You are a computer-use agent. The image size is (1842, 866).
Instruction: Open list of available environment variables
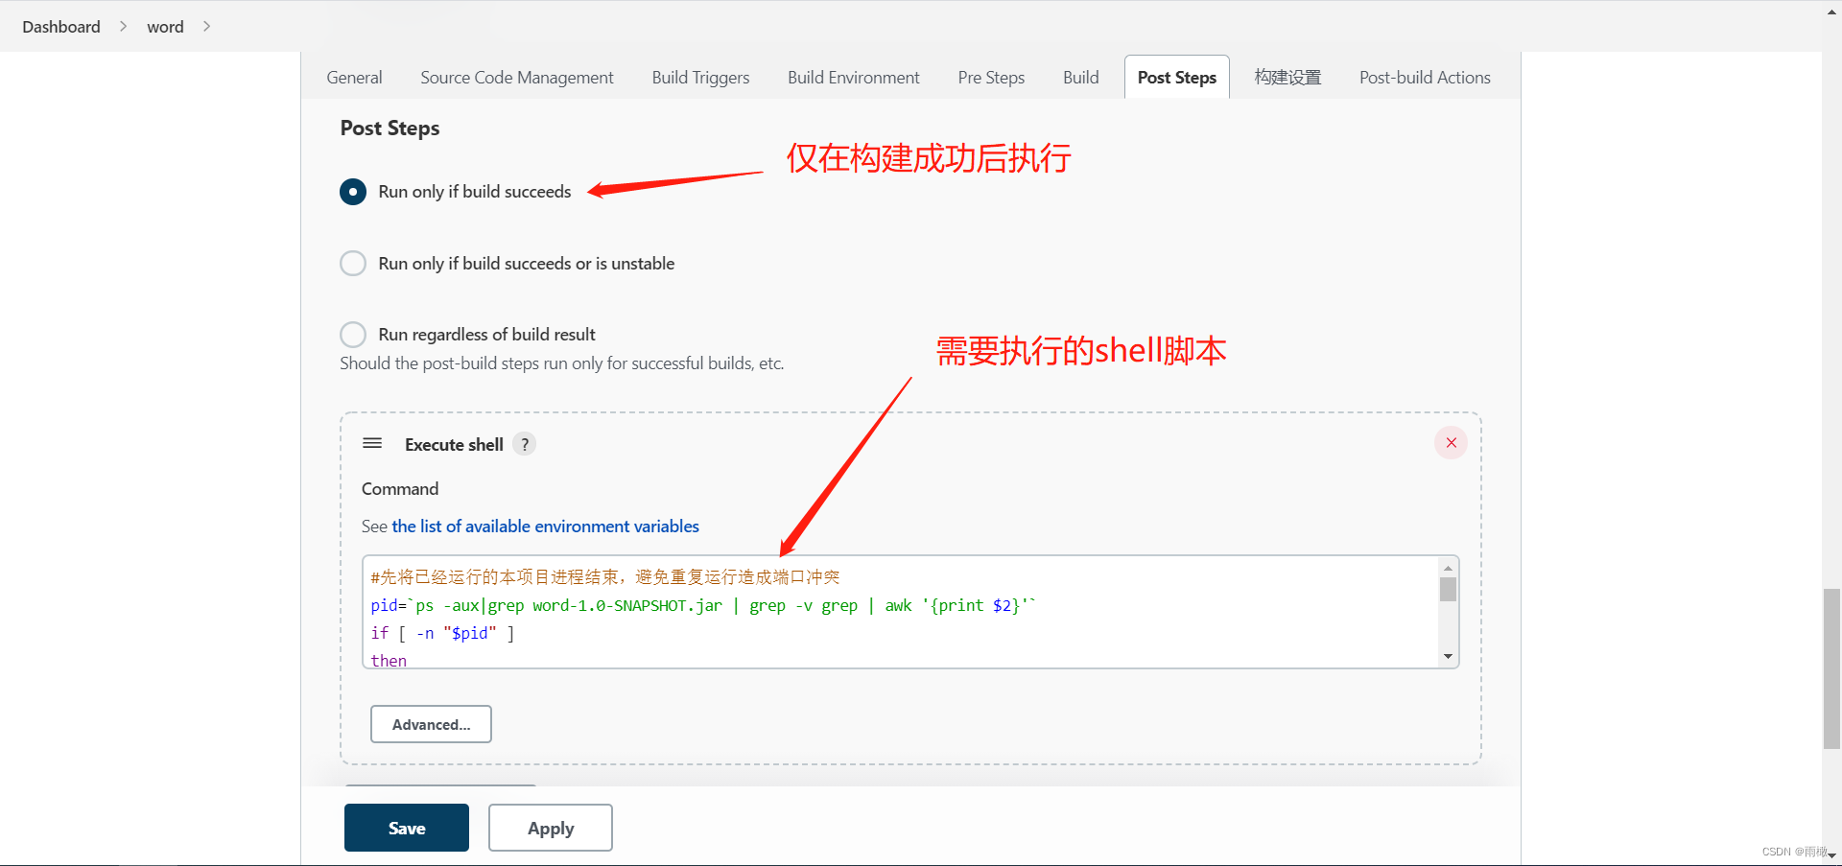pyautogui.click(x=545, y=527)
